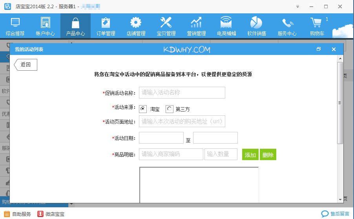
Task: Go to 订单管理 order management
Action: [x=106, y=26]
